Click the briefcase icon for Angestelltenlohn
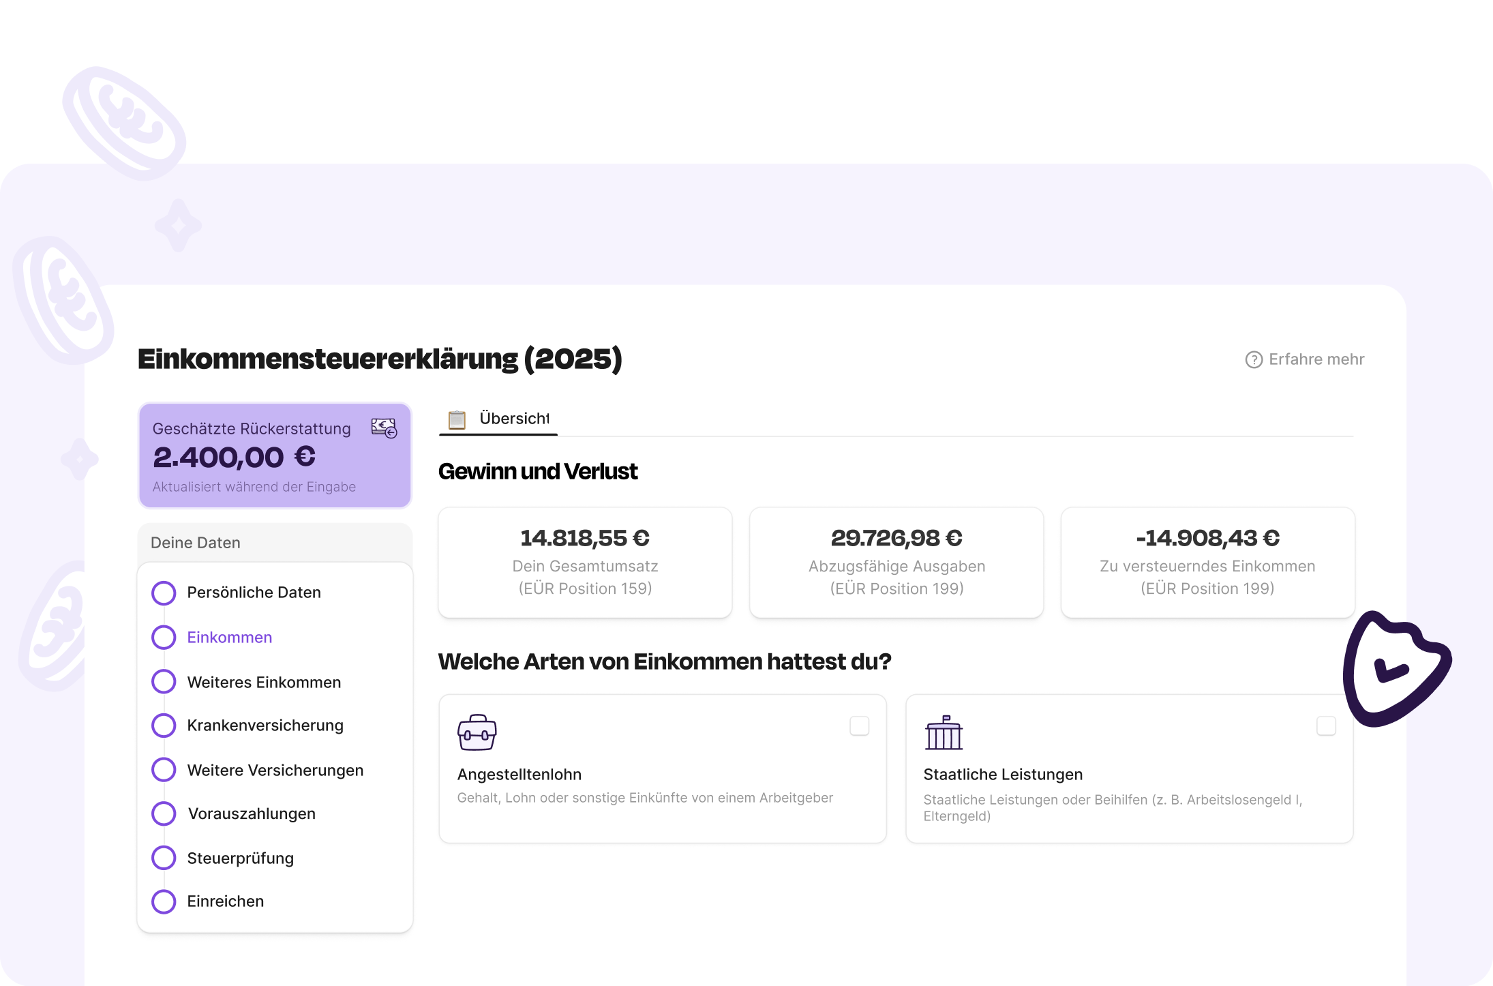This screenshot has height=986, width=1493. coord(477,732)
